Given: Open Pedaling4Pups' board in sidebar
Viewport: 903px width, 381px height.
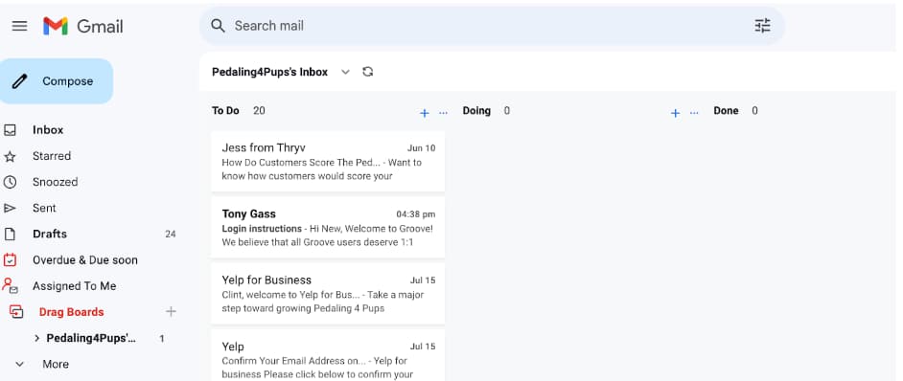Looking at the screenshot, I should click(x=91, y=339).
